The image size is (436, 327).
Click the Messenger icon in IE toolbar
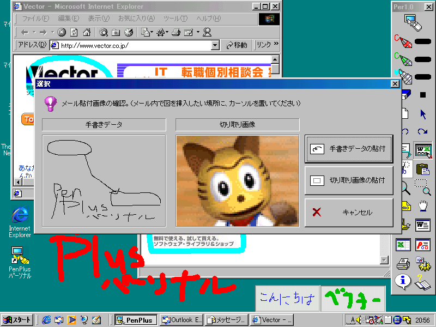207,33
